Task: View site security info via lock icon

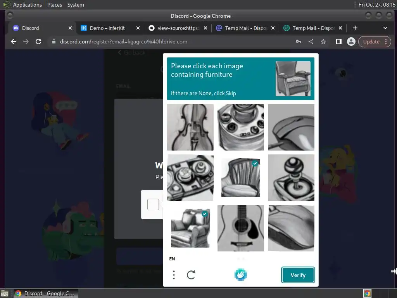Action: coord(54,42)
